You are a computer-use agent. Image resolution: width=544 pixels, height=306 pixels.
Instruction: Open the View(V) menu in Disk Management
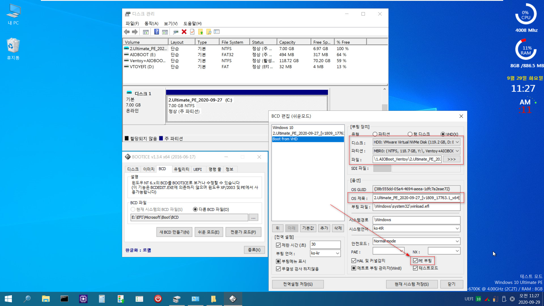point(171,24)
